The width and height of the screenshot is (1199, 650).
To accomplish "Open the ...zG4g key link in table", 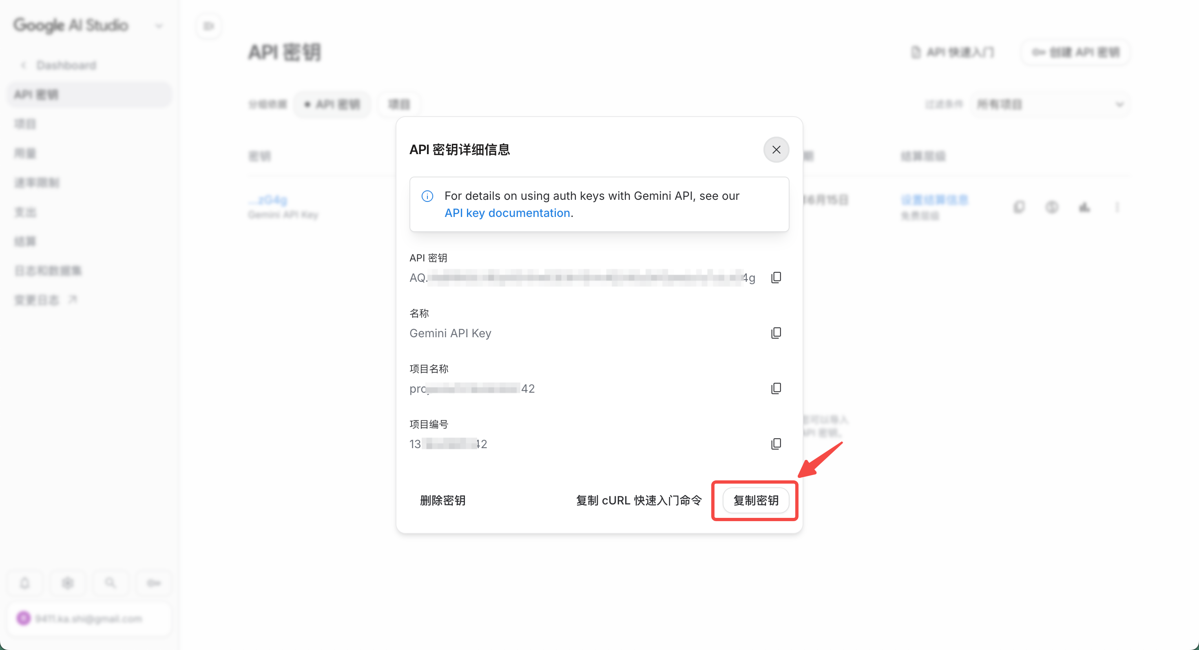I will [x=268, y=200].
